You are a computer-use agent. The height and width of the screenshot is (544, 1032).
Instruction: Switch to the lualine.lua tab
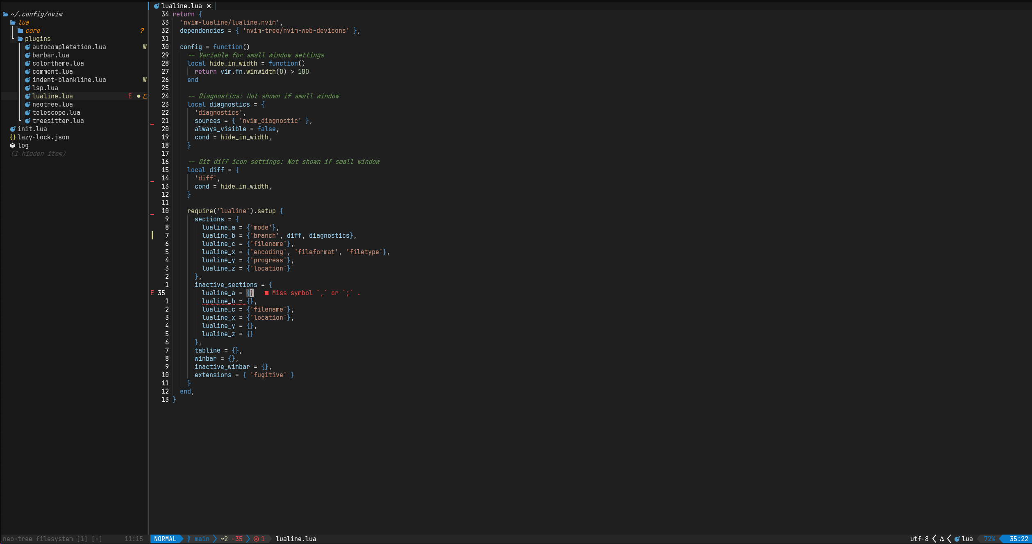182,6
